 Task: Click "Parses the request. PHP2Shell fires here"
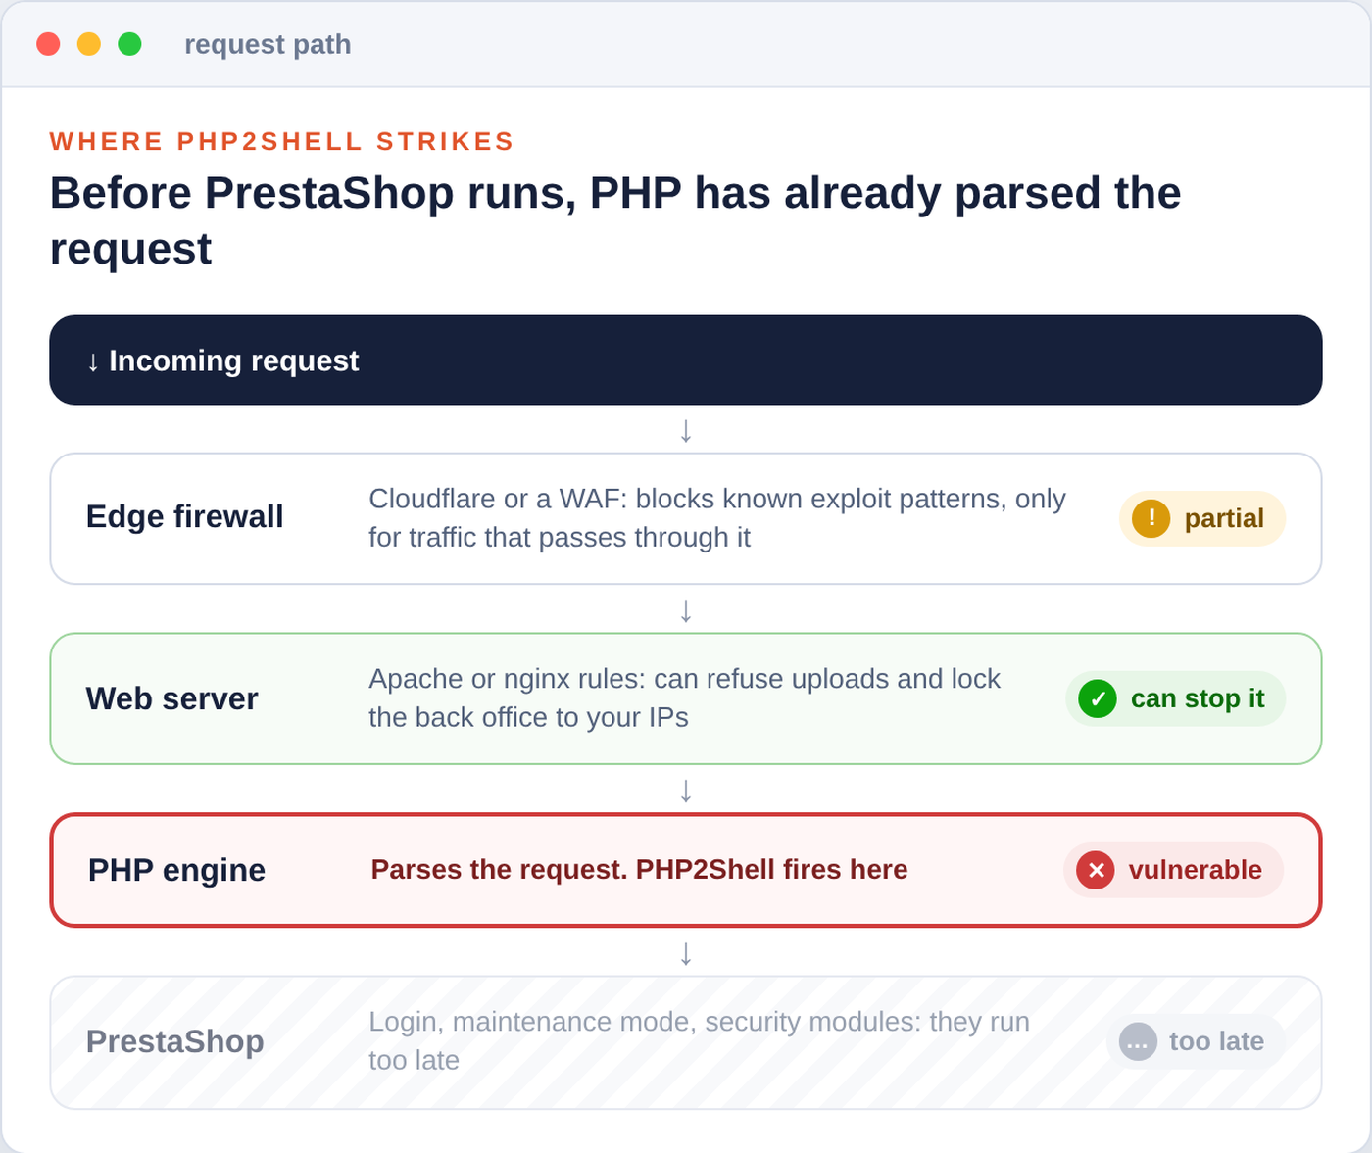(639, 870)
